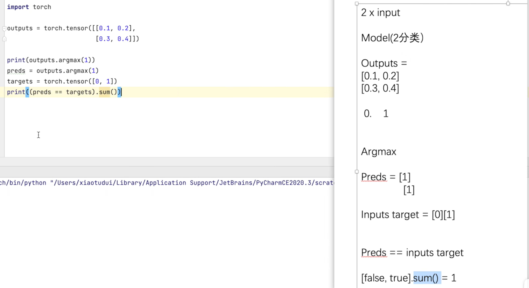Click the print(outputs.argmax(1)) code line
Screen dimensions: 529x288
tap(51, 60)
